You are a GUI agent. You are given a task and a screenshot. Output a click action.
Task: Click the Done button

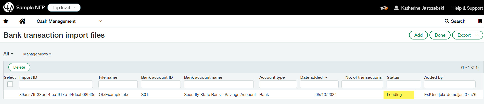(440, 35)
